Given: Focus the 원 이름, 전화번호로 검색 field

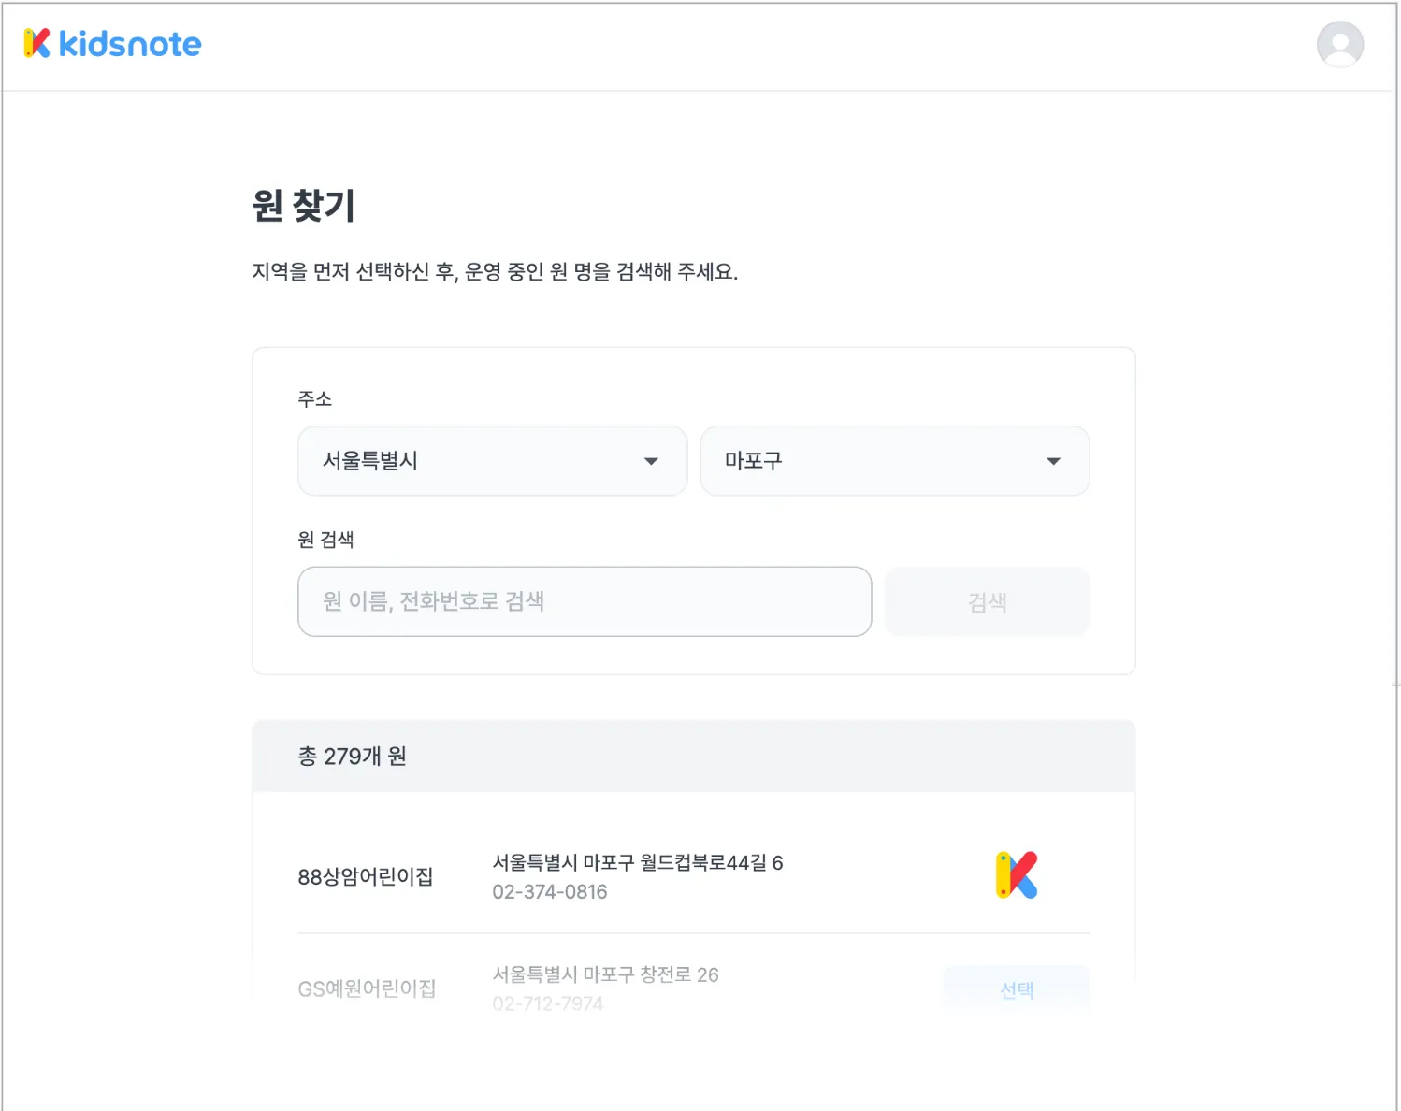Looking at the screenshot, I should coord(585,601).
